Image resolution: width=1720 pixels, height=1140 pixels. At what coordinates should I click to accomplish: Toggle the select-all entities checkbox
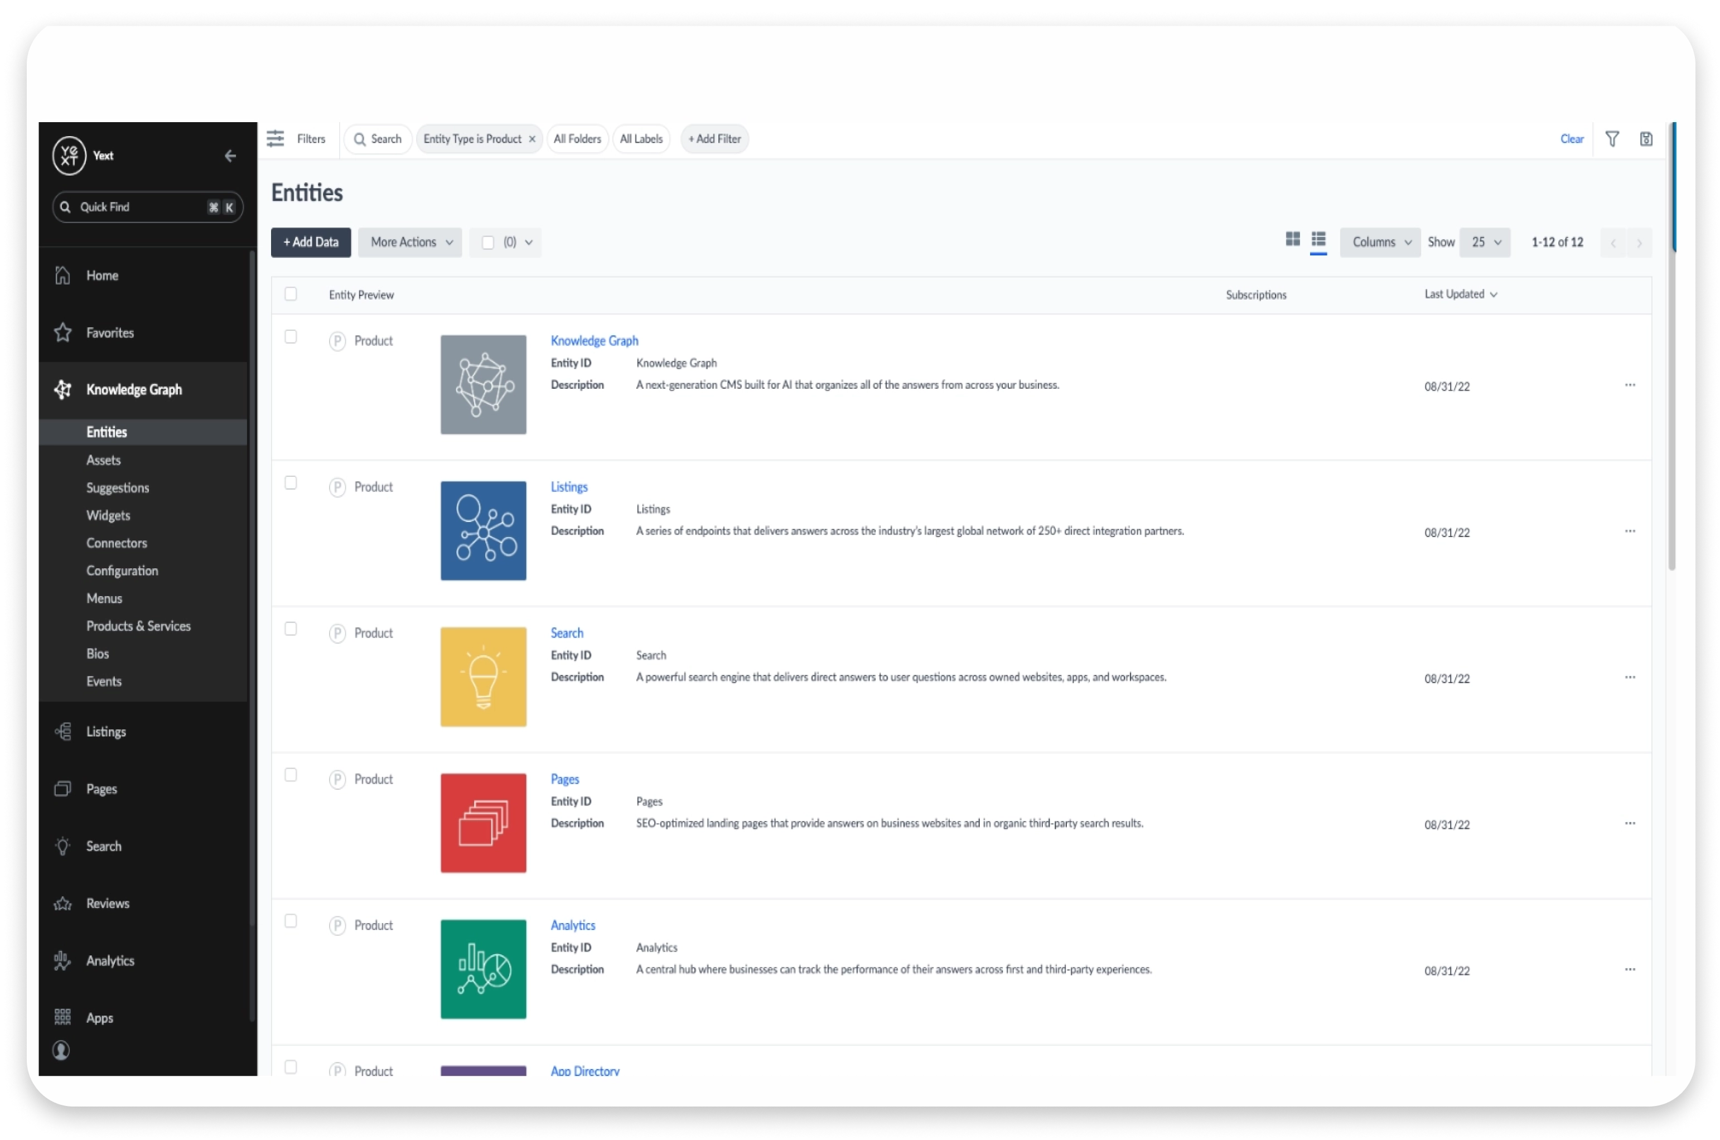coord(290,294)
